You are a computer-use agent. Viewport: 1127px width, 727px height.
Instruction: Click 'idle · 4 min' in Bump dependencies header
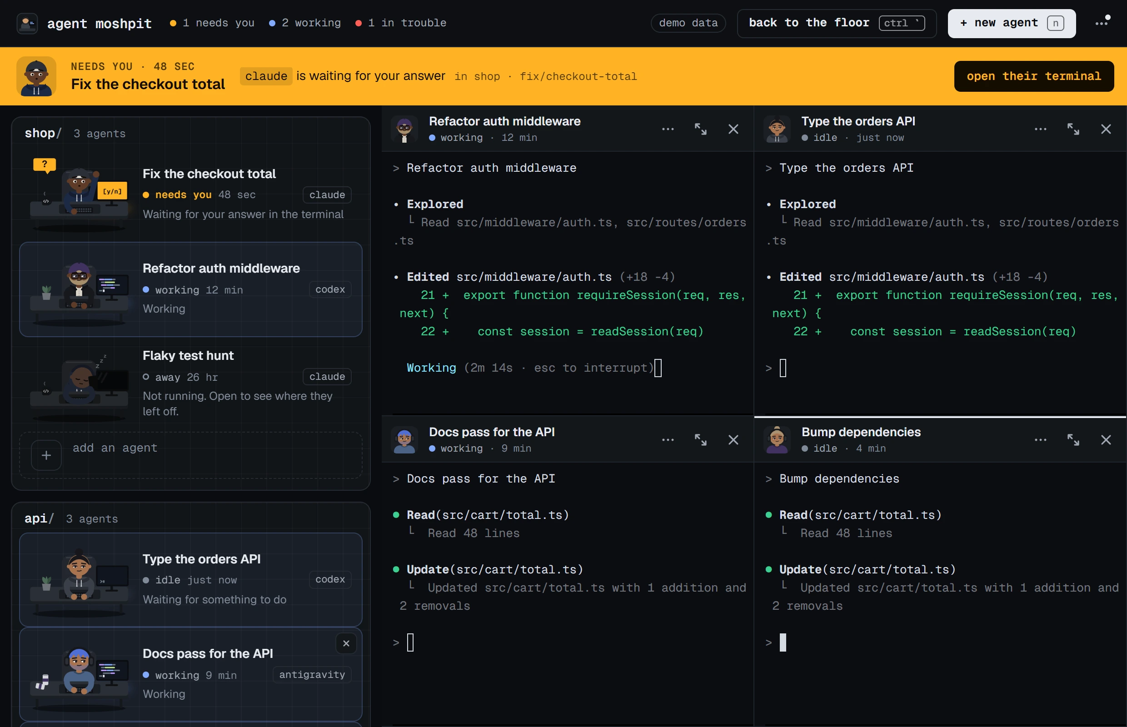pos(844,448)
